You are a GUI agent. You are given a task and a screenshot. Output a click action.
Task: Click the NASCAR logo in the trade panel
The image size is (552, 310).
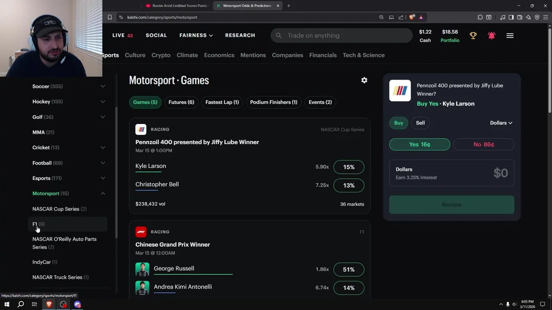click(x=400, y=90)
